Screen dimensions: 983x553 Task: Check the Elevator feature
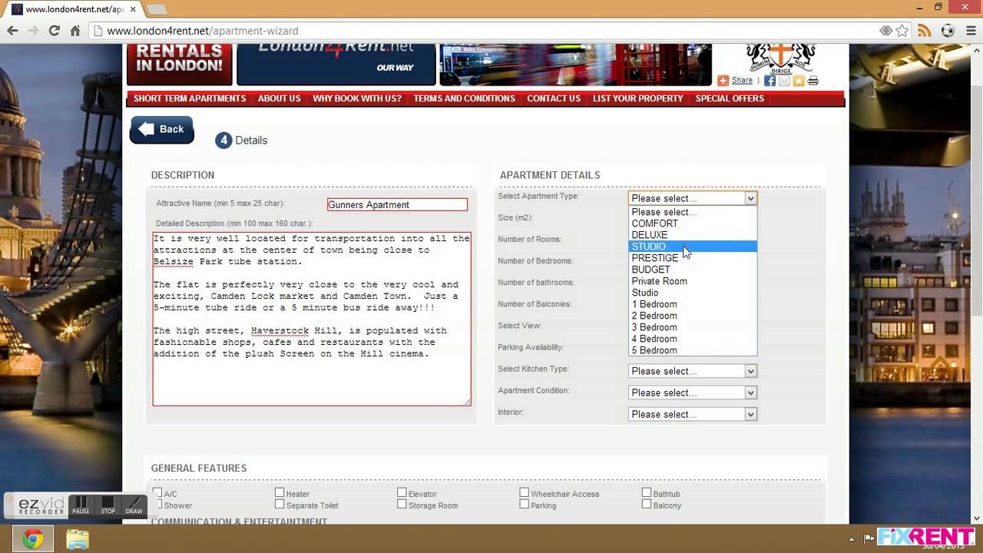tap(402, 493)
